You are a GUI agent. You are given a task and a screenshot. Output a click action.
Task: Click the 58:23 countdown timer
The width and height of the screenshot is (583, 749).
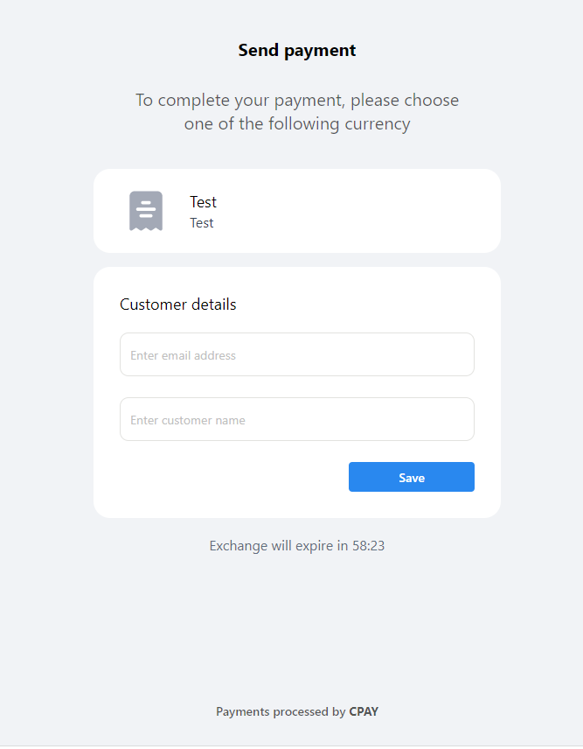pyautogui.click(x=369, y=546)
